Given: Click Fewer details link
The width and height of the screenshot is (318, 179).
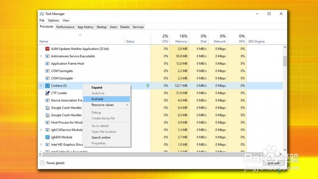Looking at the screenshot, I should [x=55, y=163].
